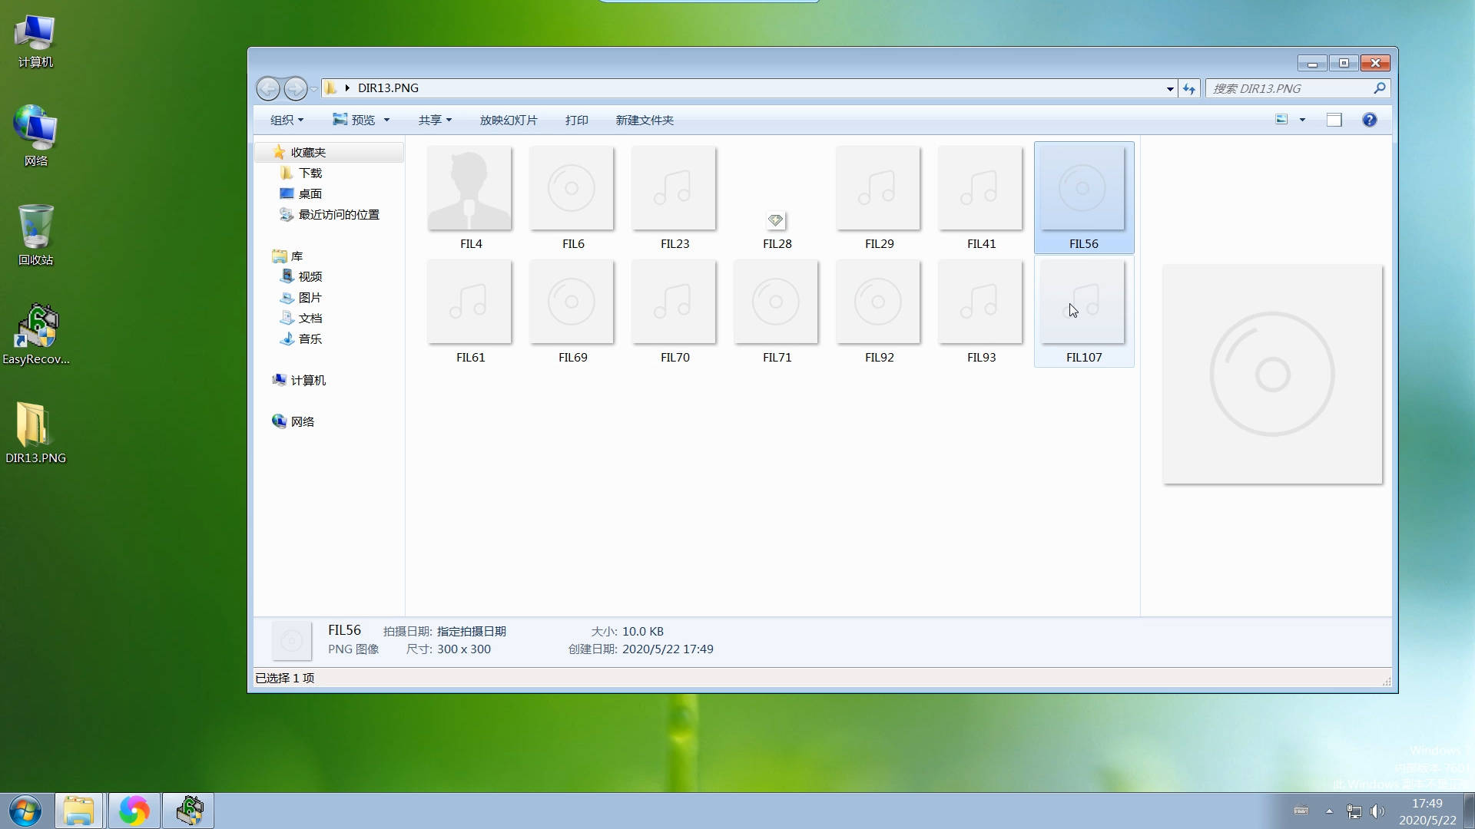Expand the address bar history dropdown

(x=1170, y=89)
